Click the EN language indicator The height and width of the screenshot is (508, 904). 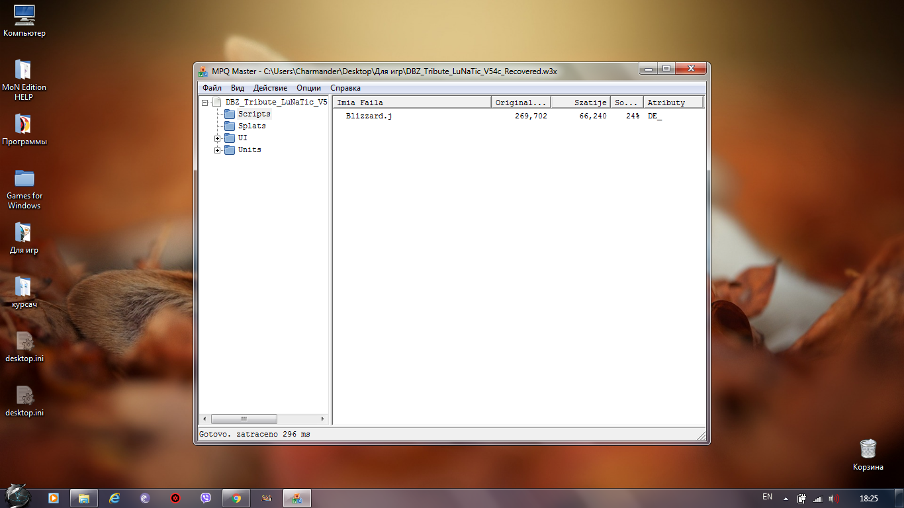tap(767, 497)
